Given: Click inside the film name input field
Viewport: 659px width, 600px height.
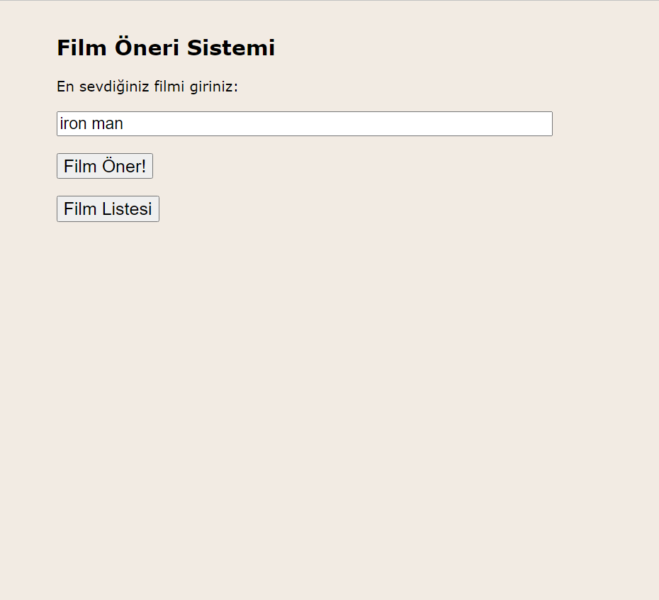Looking at the screenshot, I should [283, 123].
